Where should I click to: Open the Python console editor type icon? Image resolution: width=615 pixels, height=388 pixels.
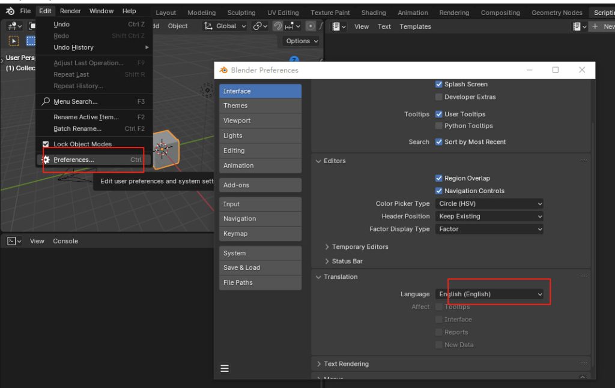tap(14, 241)
